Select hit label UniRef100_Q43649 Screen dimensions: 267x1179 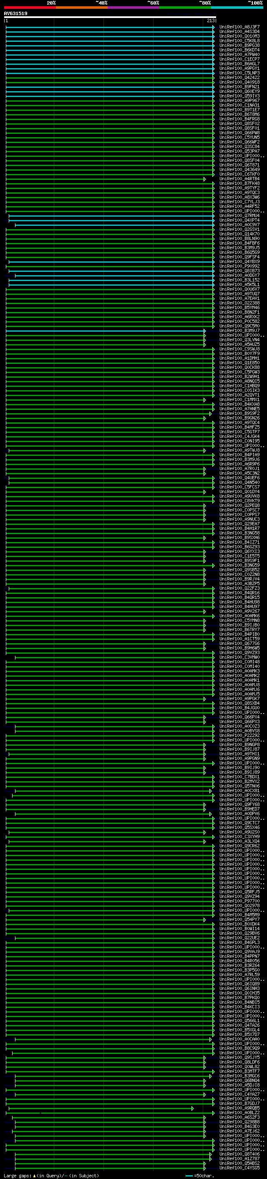239,169
